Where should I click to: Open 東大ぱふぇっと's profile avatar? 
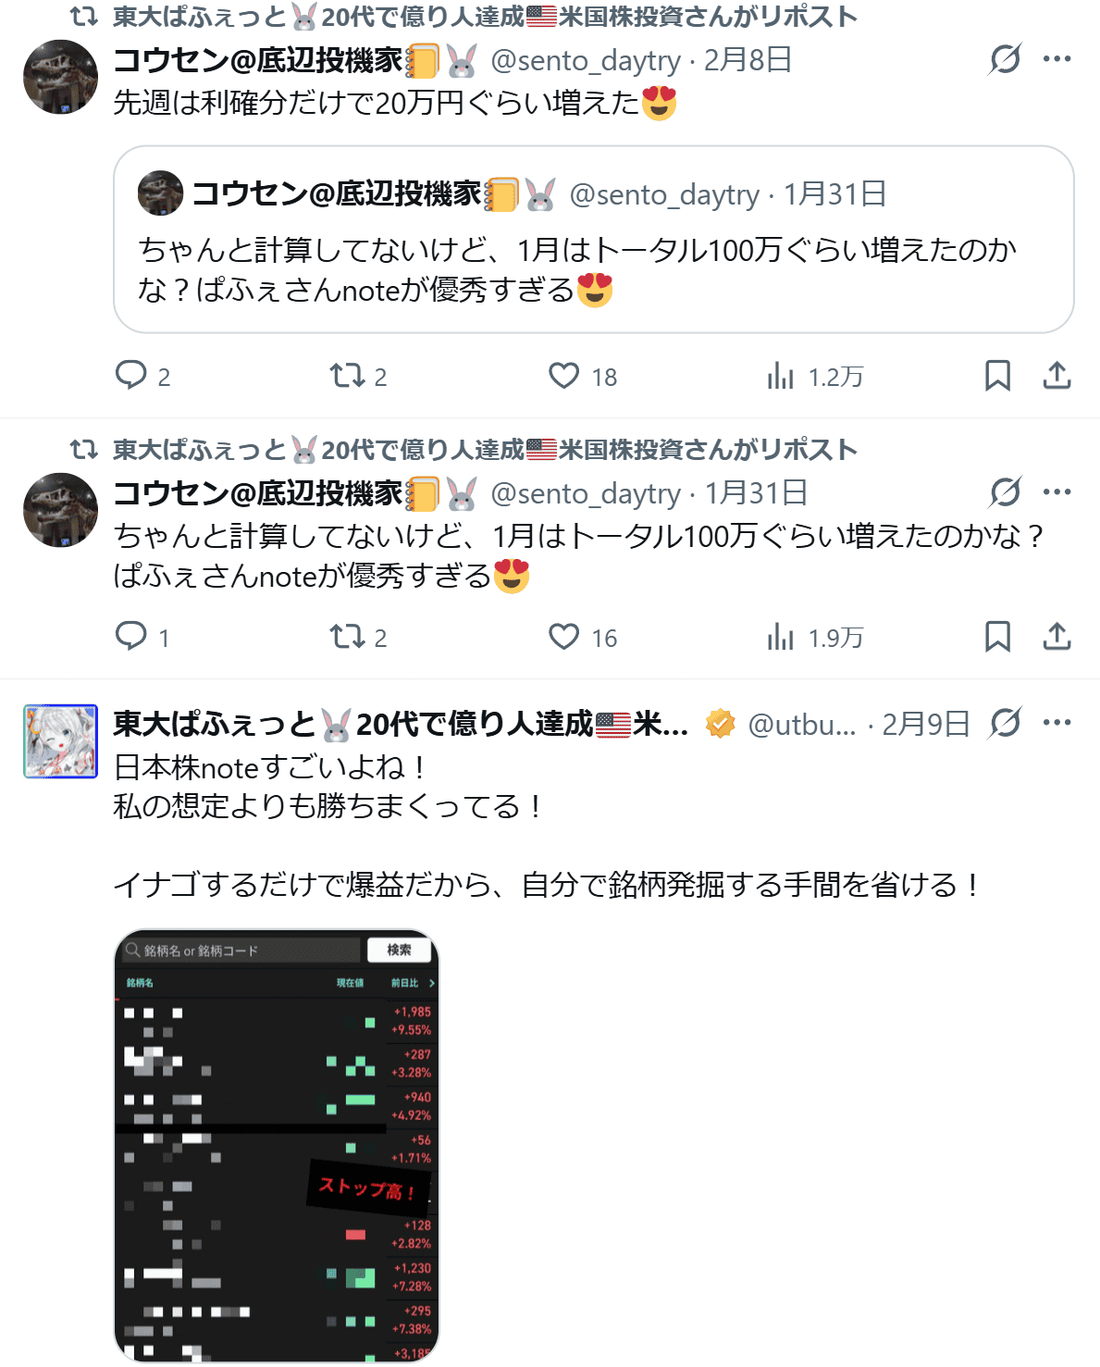point(60,741)
